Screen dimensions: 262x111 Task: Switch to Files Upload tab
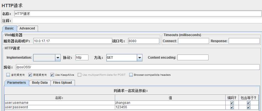pyautogui.click(x=63, y=83)
